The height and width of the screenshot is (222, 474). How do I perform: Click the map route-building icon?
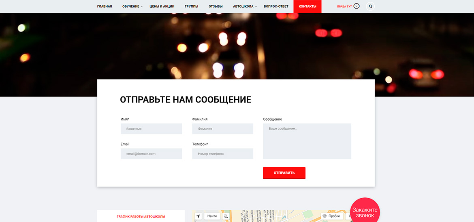[226, 216]
